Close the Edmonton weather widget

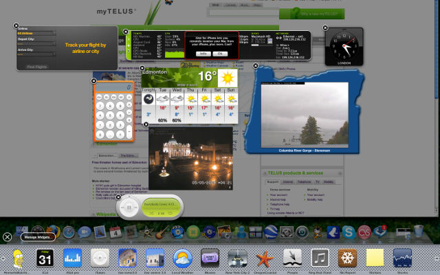click(142, 68)
